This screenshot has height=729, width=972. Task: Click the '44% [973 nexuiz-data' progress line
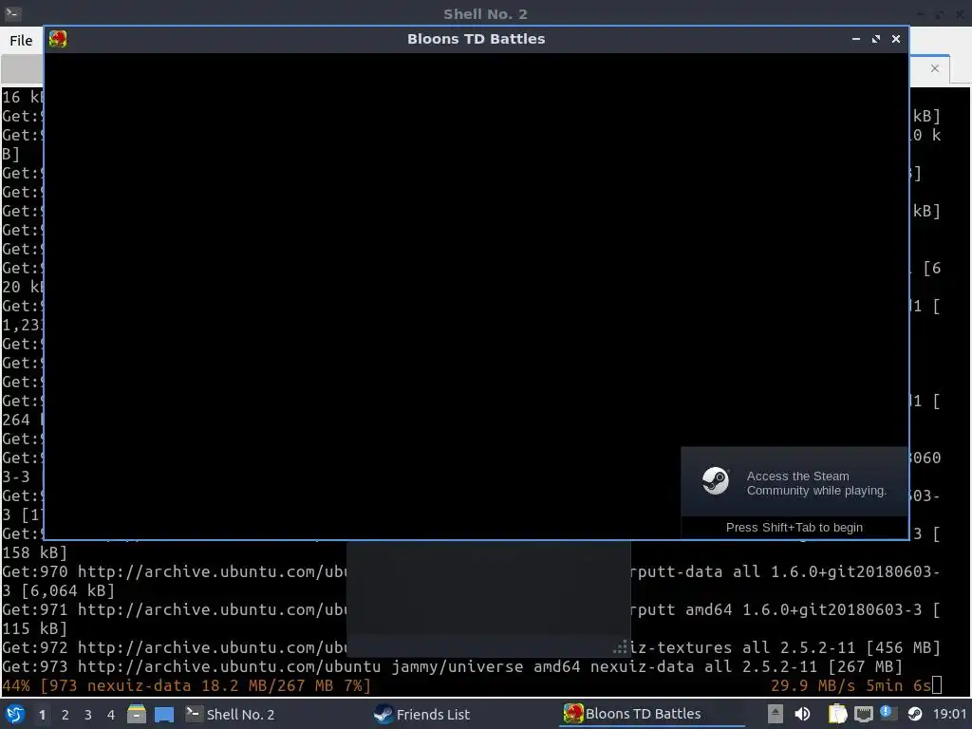click(x=187, y=685)
